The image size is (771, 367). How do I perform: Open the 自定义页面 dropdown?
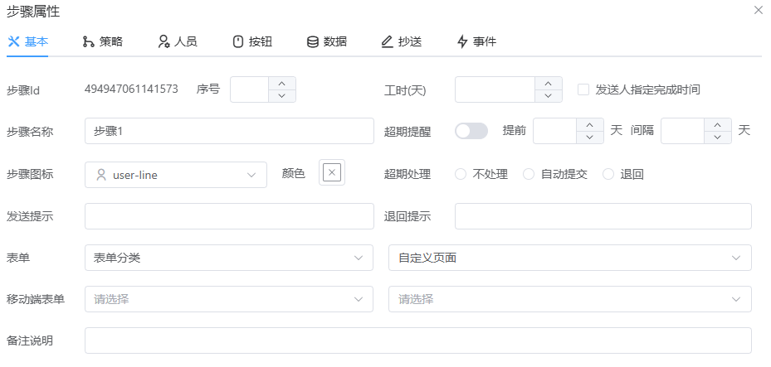coord(569,258)
